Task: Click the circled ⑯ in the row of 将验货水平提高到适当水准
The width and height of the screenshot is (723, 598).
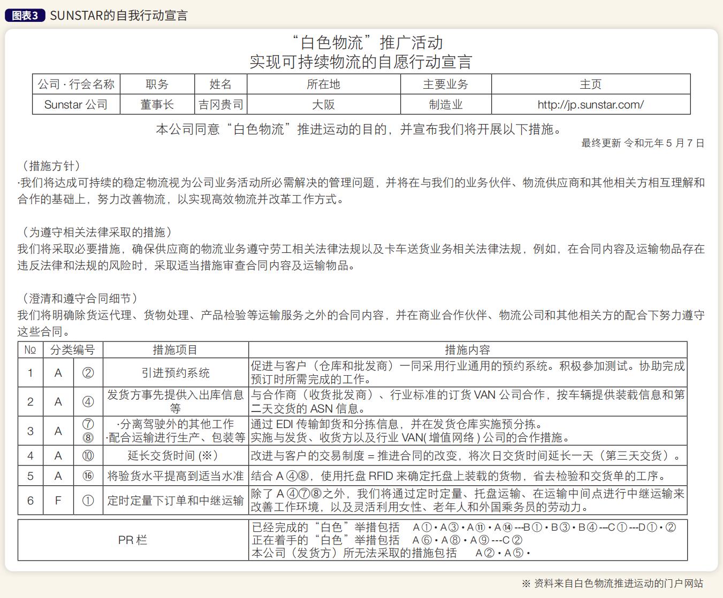Action: click(88, 476)
